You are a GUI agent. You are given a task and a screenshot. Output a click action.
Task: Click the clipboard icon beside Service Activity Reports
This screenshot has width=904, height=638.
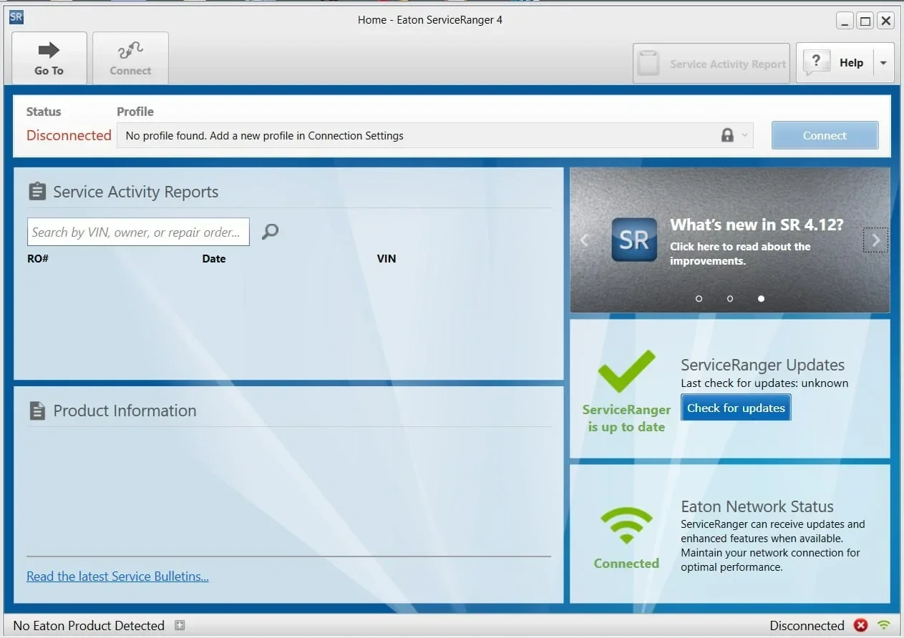37,192
